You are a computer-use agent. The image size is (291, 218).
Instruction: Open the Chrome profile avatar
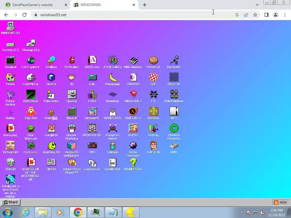[276, 15]
